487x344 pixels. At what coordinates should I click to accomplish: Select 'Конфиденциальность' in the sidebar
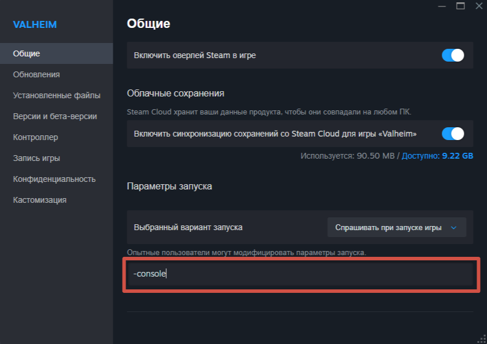[56, 179]
